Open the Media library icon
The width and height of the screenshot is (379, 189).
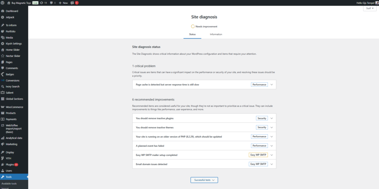(3, 37)
